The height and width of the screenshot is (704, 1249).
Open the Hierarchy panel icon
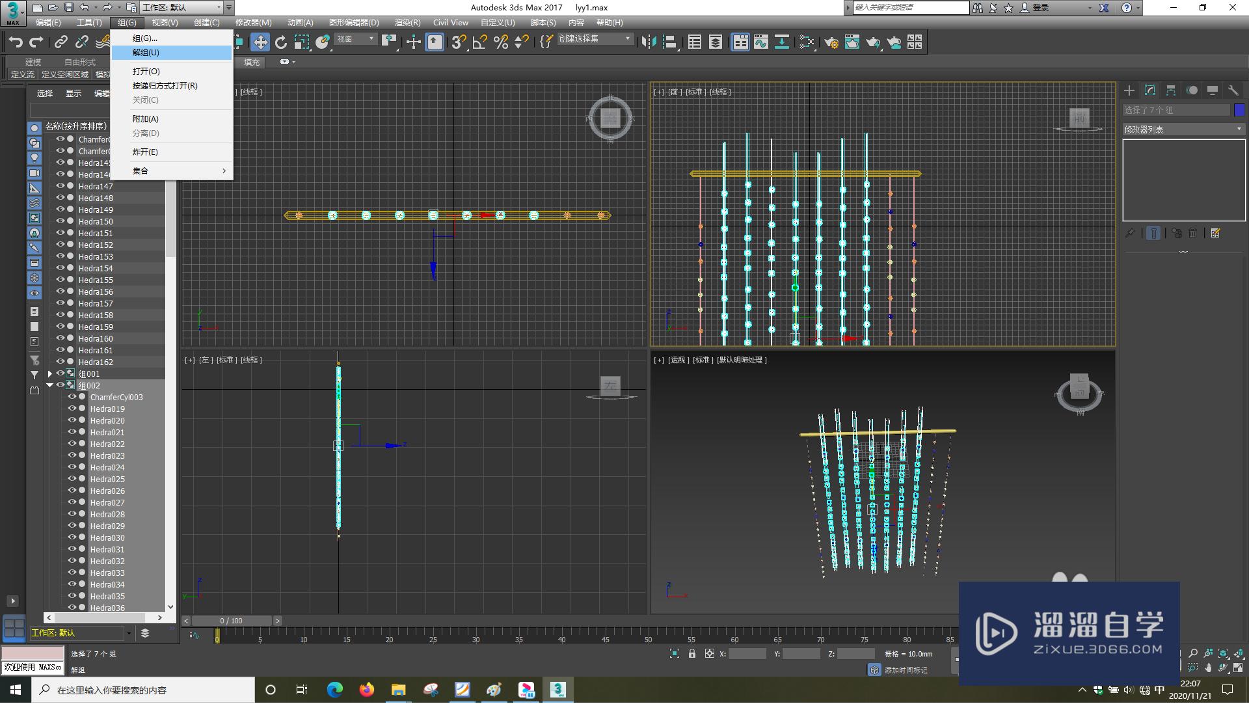point(1171,90)
